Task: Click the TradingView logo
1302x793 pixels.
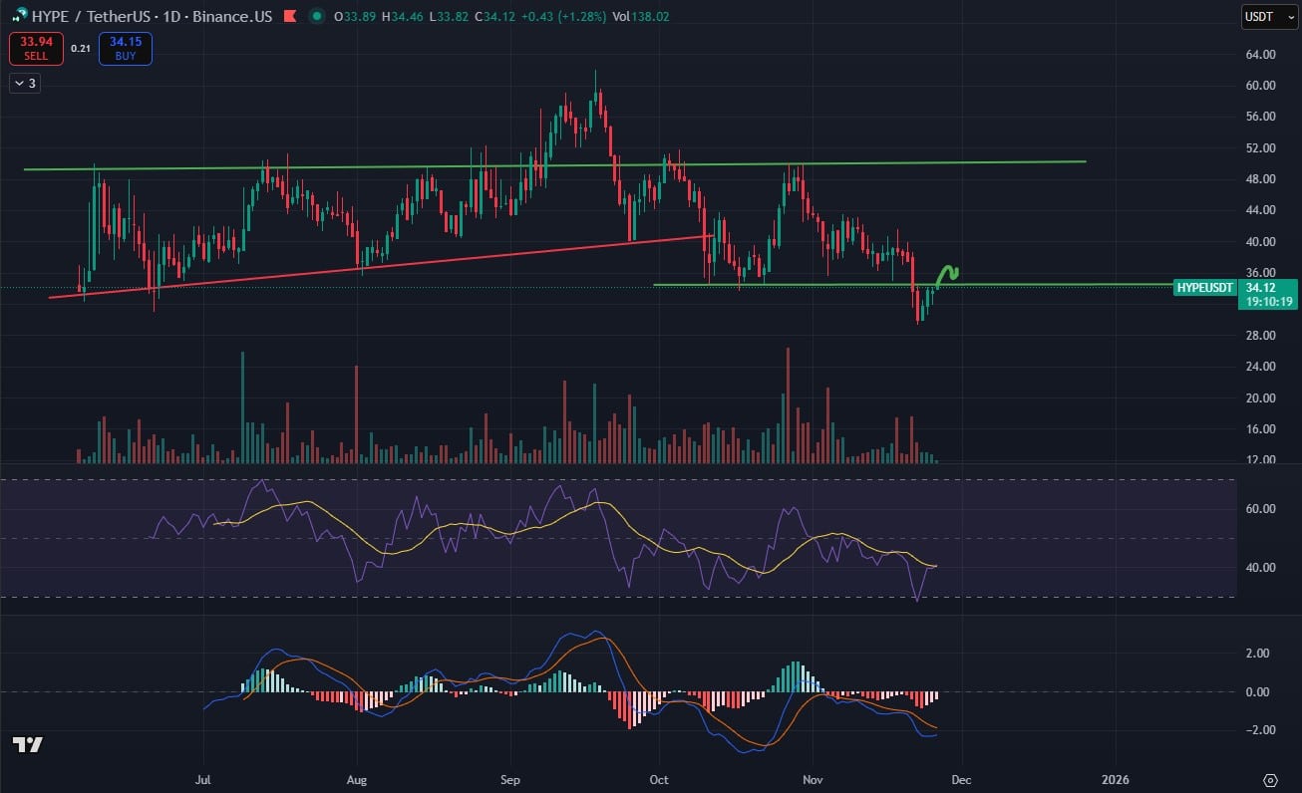Action: point(27,744)
